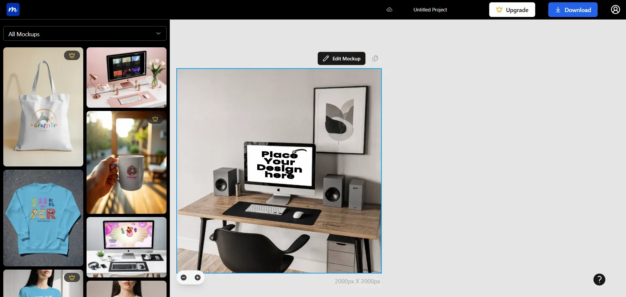Select the blue sweatshirt mockup thumbnail
The height and width of the screenshot is (297, 626).
point(43,218)
